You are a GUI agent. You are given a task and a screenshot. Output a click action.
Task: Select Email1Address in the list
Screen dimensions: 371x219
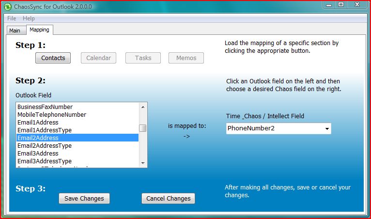77,123
